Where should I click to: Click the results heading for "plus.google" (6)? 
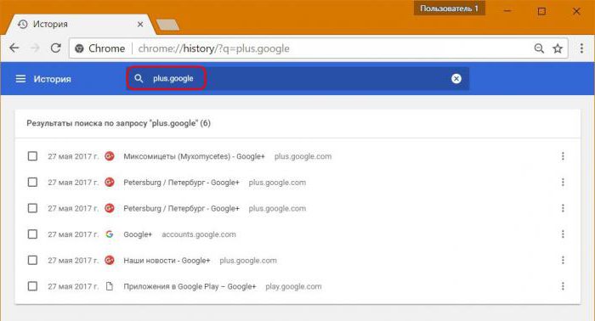(118, 123)
